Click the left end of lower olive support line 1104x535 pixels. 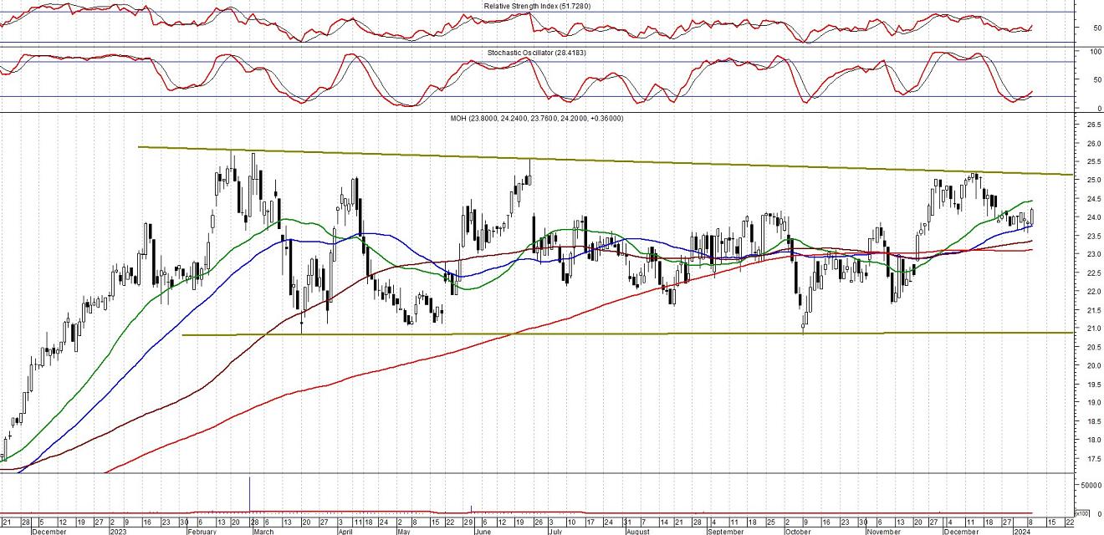click(x=184, y=335)
